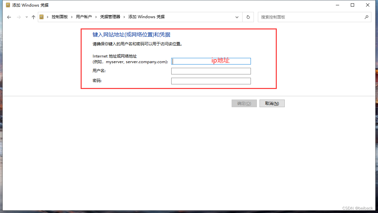Click the 用户名 username field

[211, 71]
